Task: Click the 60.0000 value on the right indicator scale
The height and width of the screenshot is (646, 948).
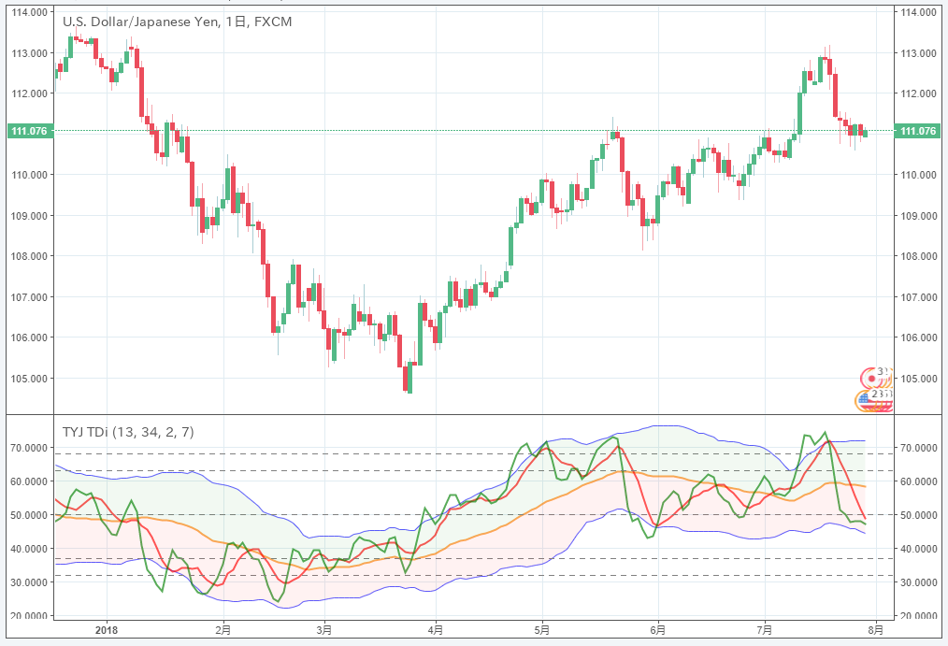Action: 918,481
